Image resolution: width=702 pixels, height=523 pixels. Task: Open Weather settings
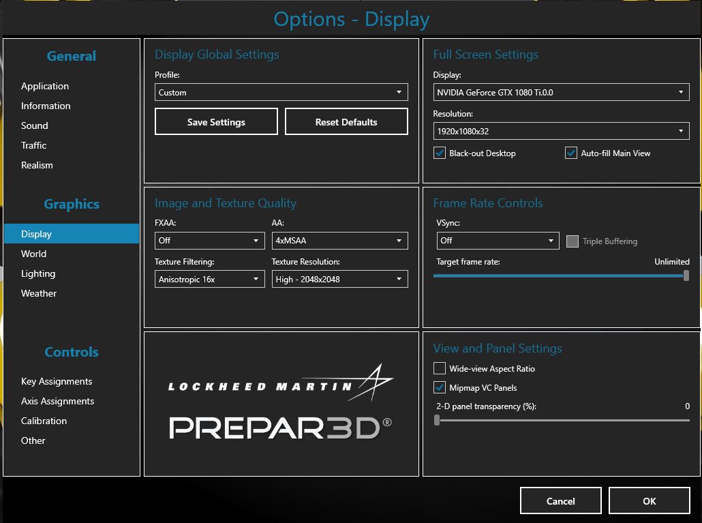coord(38,293)
